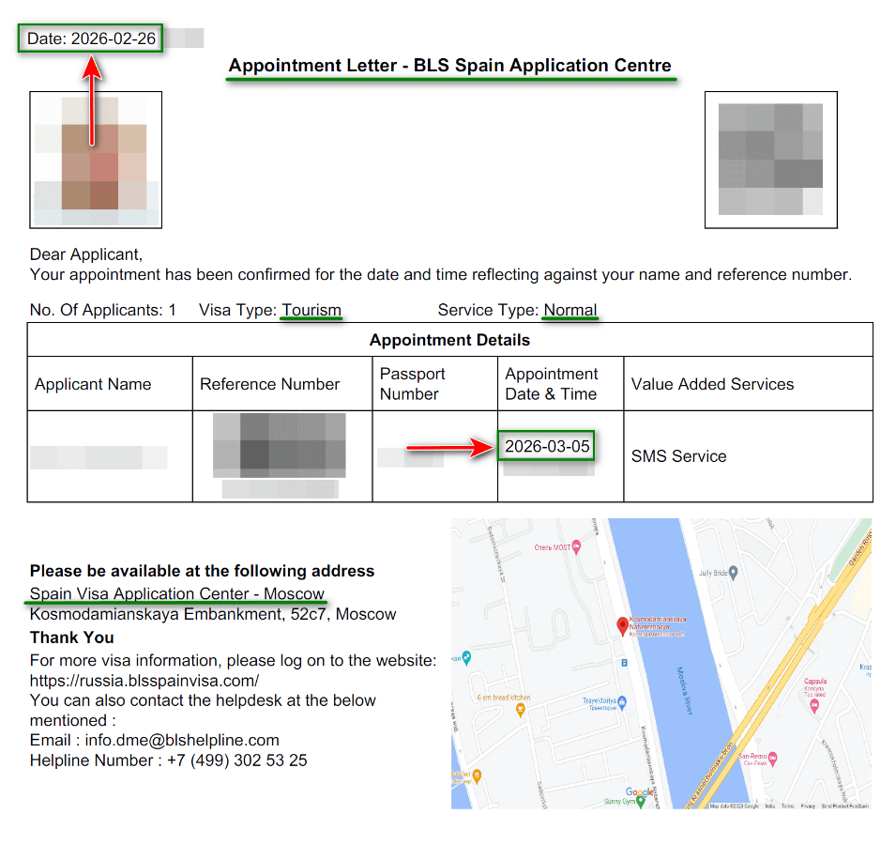Open the July Bride map marker
The width and height of the screenshot is (896, 845).
[x=734, y=572]
